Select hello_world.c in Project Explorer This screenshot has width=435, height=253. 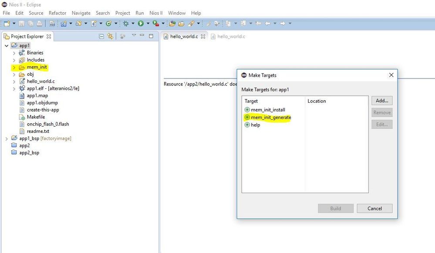click(40, 81)
